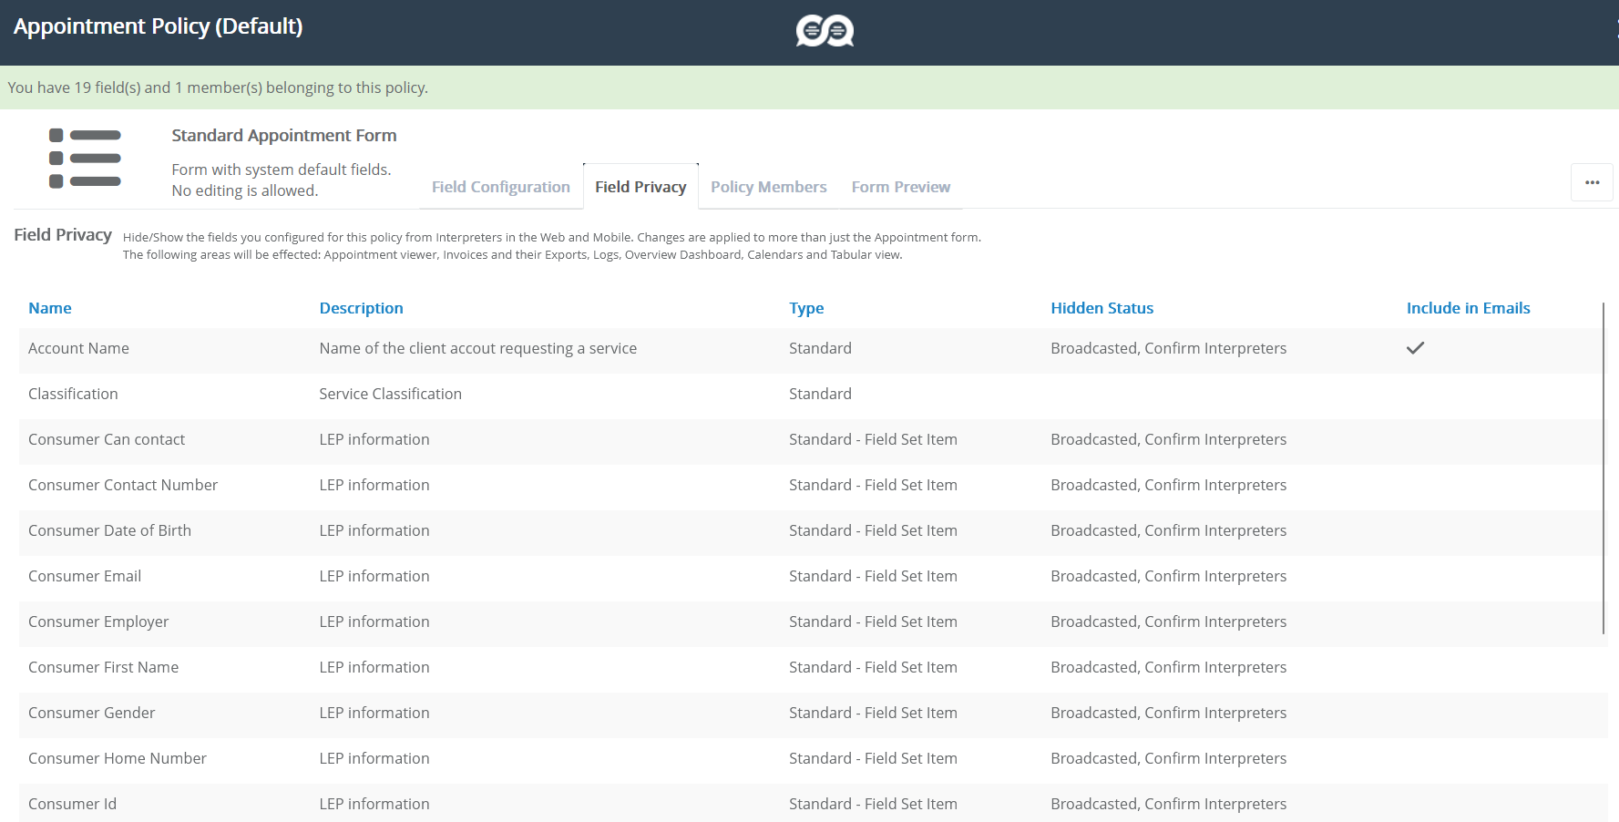
Task: Select the Consumer Home Number field name
Action: (118, 758)
